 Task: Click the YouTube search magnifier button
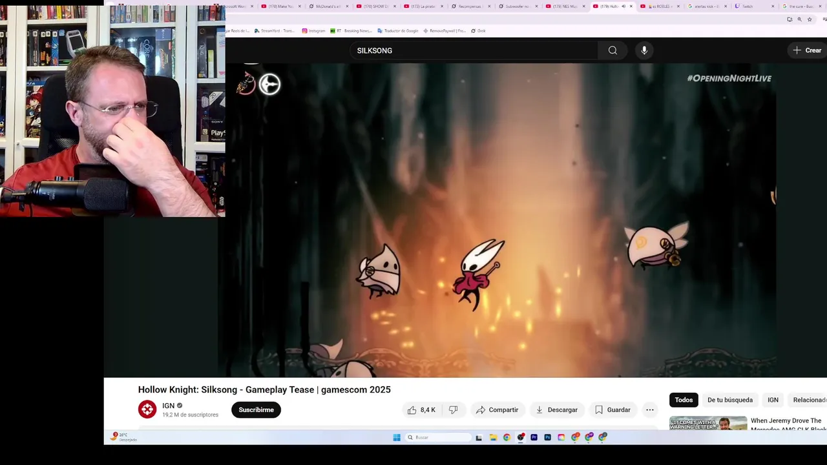pyautogui.click(x=612, y=50)
